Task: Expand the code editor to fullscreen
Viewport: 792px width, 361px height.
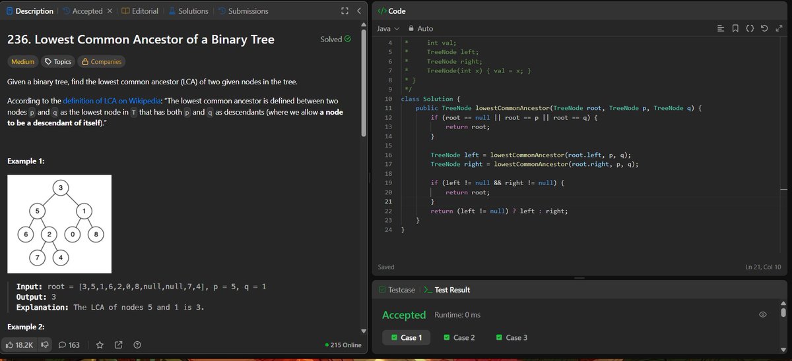Action: click(x=779, y=28)
